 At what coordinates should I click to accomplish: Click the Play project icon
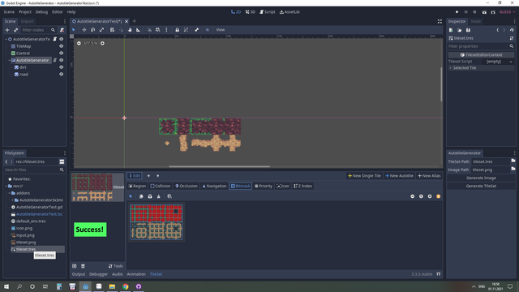457,12
